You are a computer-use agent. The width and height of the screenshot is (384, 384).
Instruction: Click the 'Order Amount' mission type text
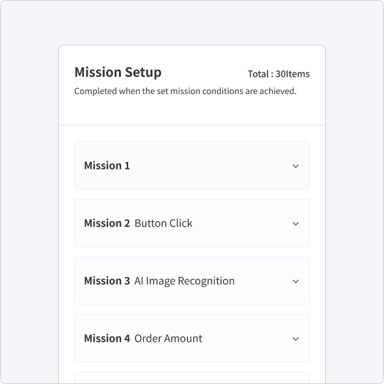tap(168, 338)
